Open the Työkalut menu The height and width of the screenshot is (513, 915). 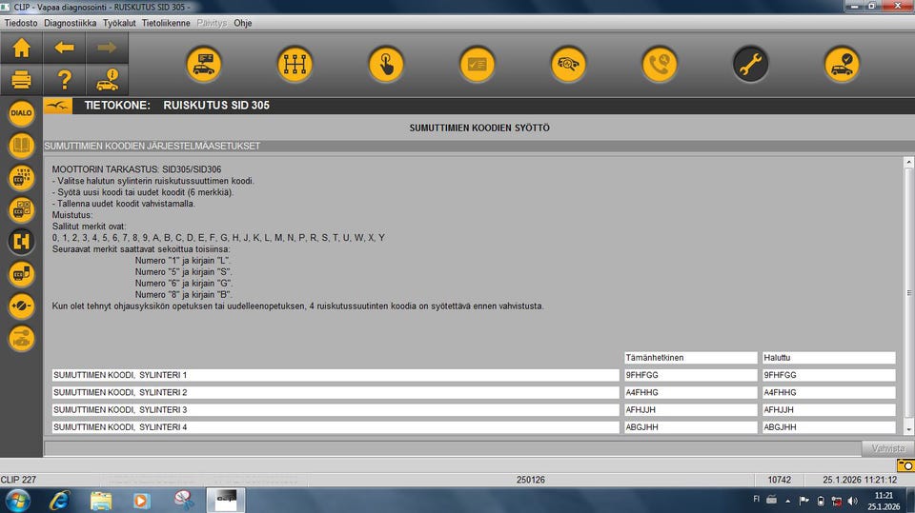[x=119, y=23]
